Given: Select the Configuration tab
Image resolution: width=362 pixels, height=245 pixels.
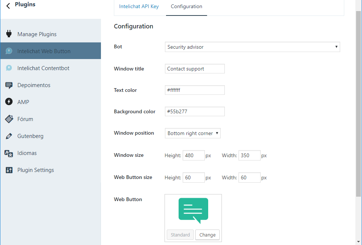Looking at the screenshot, I should (x=186, y=7).
